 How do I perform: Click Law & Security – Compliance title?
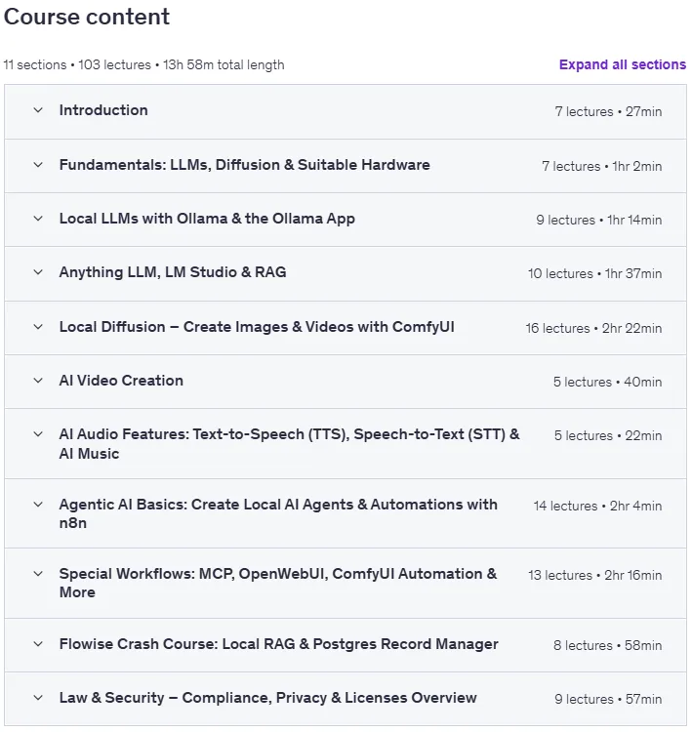(267, 698)
